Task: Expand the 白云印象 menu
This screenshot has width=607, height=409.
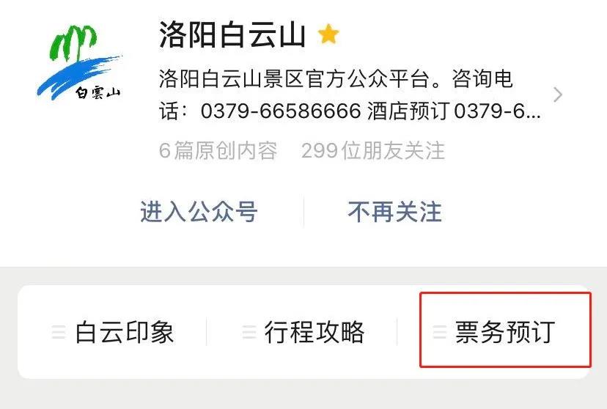Action: pos(113,332)
